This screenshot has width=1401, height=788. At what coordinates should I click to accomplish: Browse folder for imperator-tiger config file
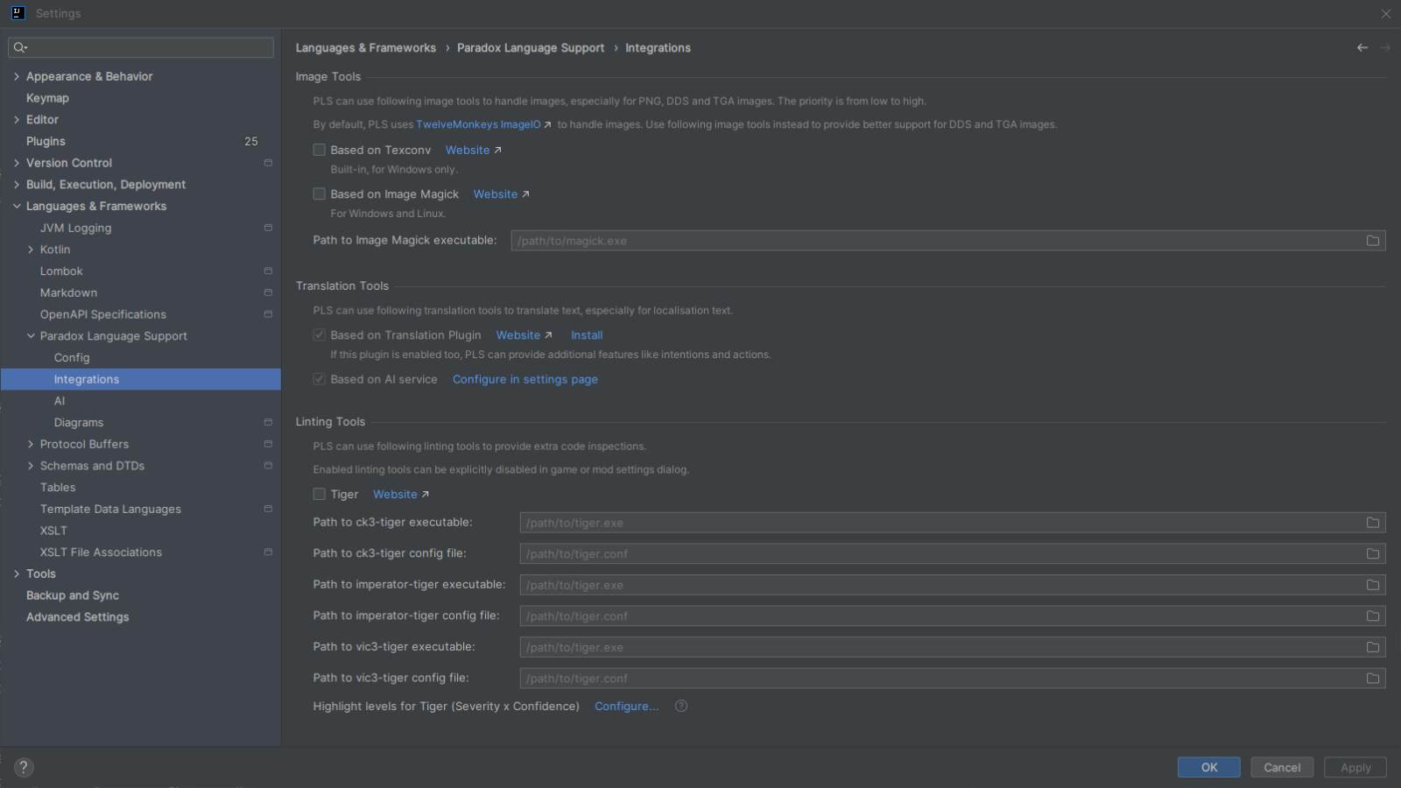pos(1372,616)
